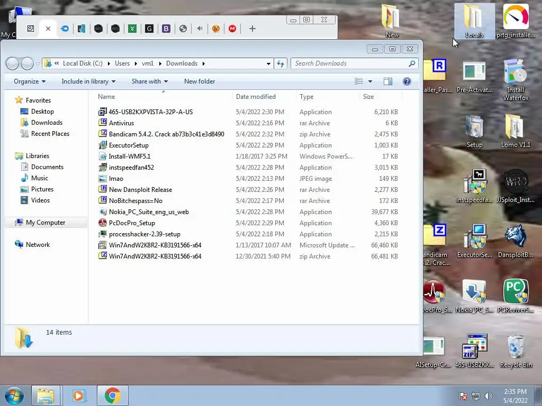
Task: Open Include in library dropdown
Action: (88, 81)
